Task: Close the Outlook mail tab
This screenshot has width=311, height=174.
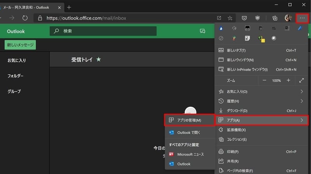Action: [59, 7]
